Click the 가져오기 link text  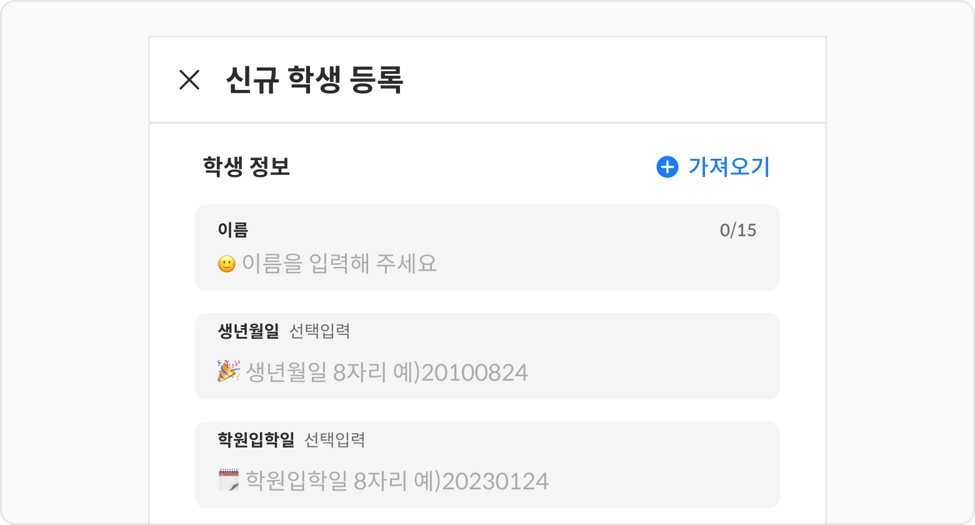729,167
